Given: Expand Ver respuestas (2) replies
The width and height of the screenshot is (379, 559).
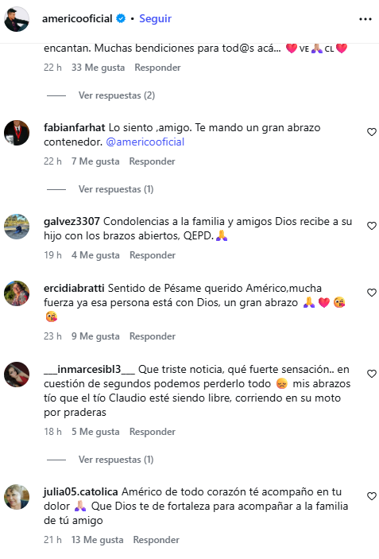Looking at the screenshot, I should [x=117, y=95].
